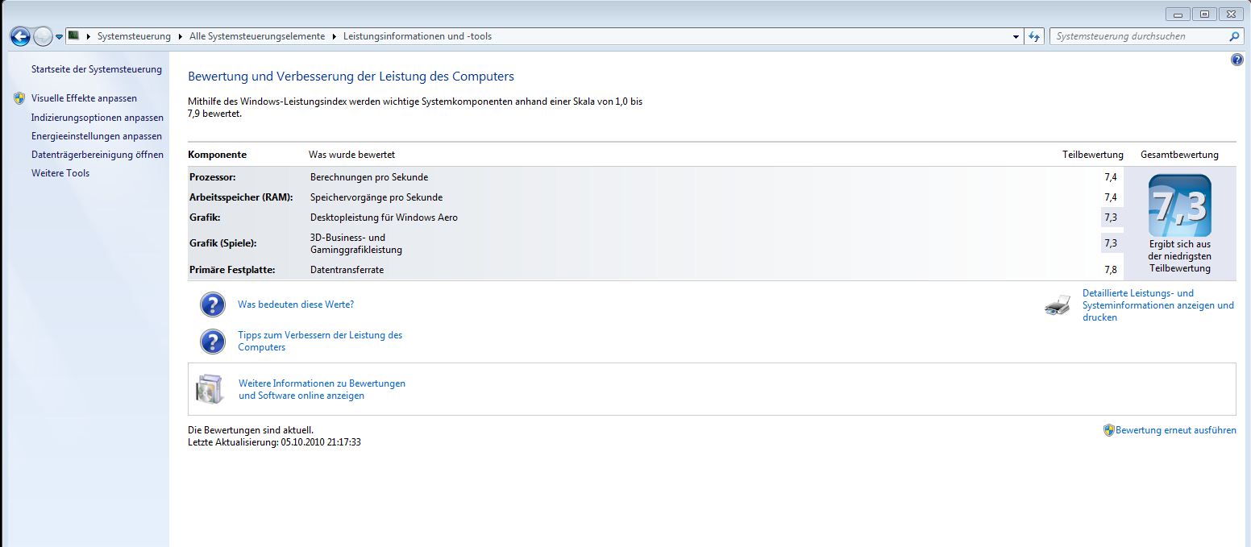Select 'Systemsteuerung' breadcrumb item

point(134,36)
